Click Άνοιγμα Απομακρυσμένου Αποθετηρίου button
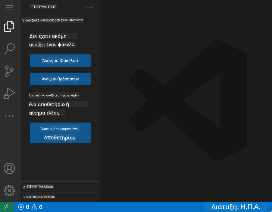This screenshot has height=212, width=272. point(60,133)
